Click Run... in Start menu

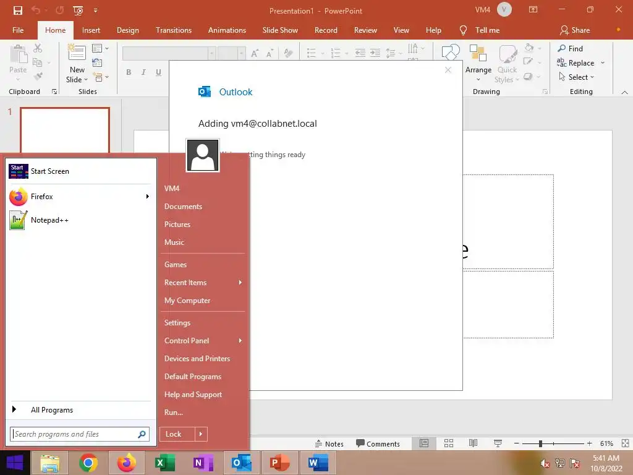pos(174,413)
